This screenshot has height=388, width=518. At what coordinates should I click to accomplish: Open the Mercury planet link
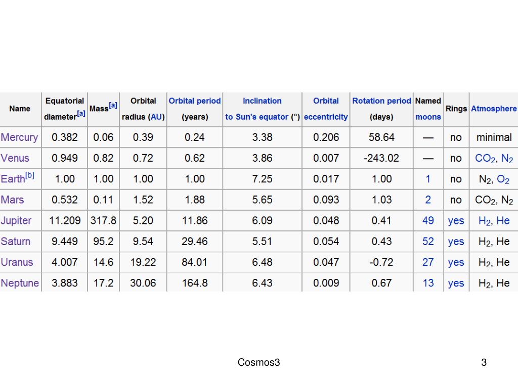(20, 137)
